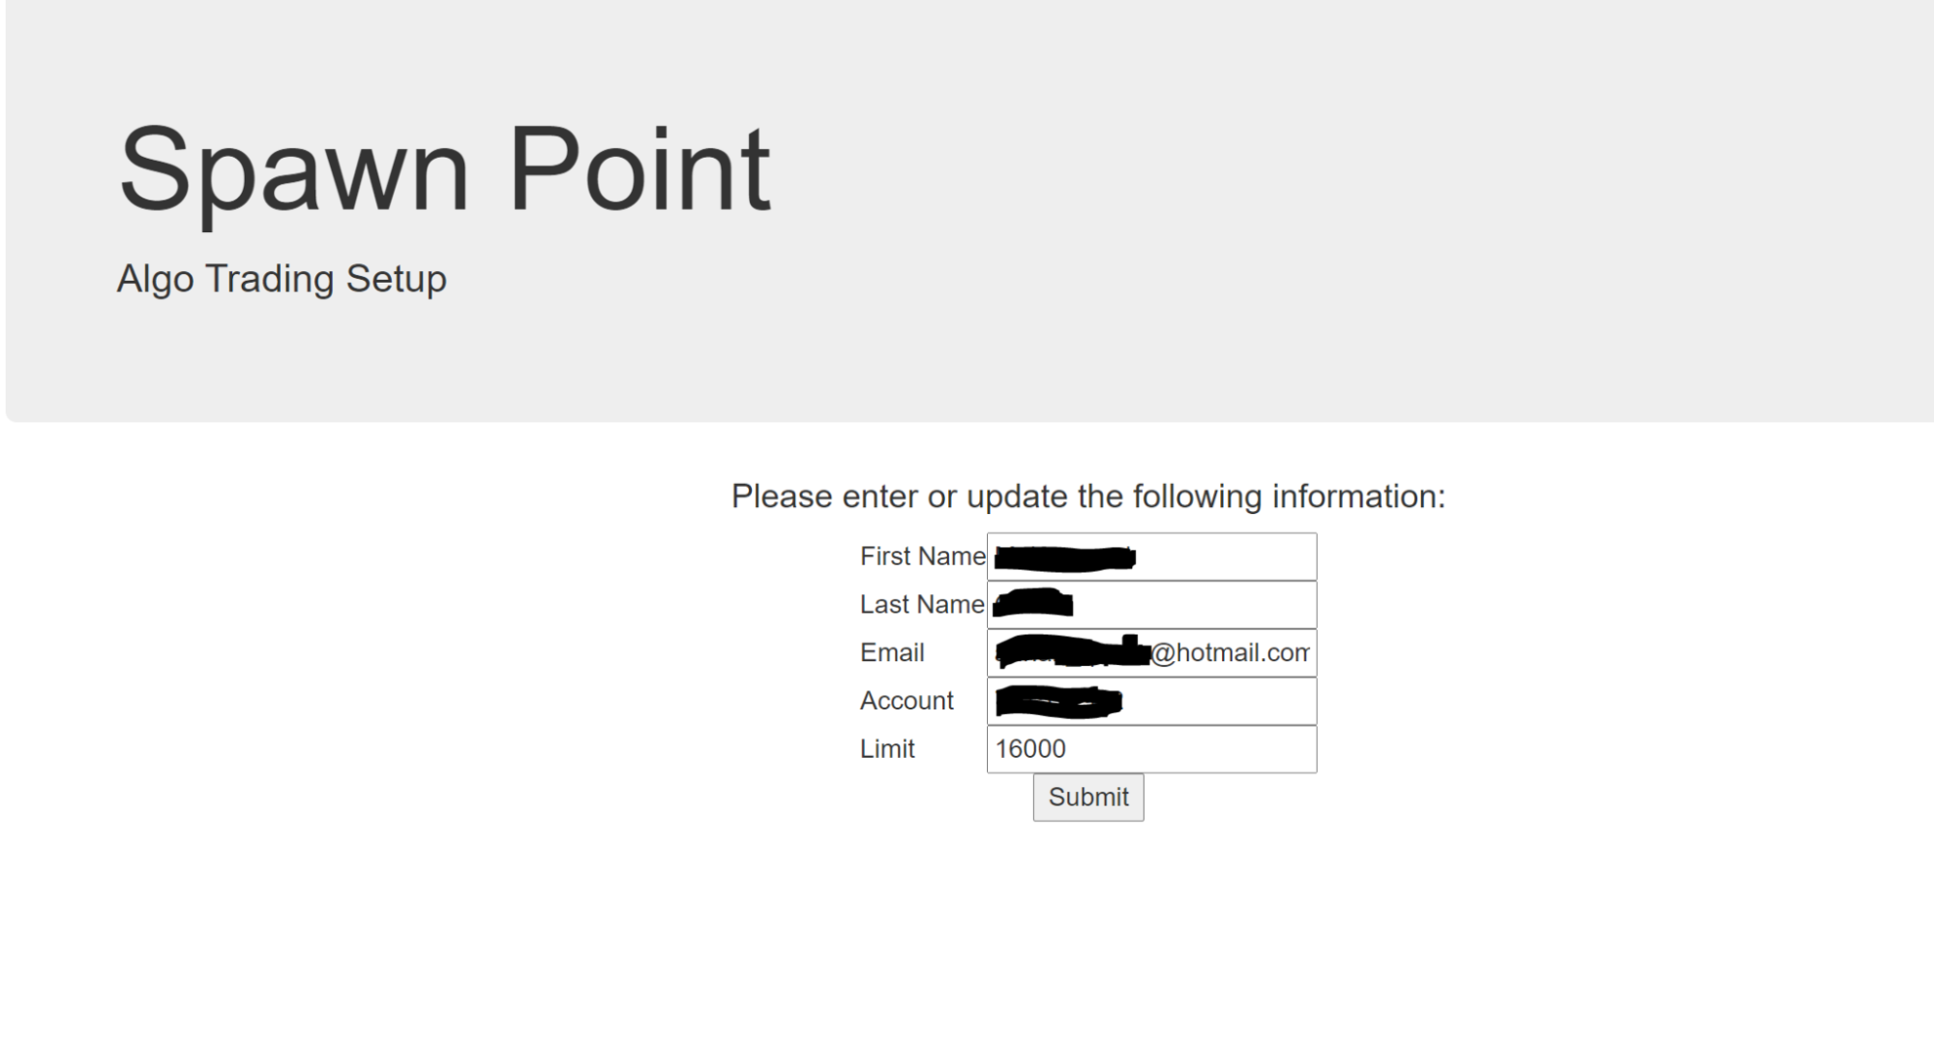Select the Email input field
Image resolution: width=1934 pixels, height=1055 pixels.
click(1151, 652)
